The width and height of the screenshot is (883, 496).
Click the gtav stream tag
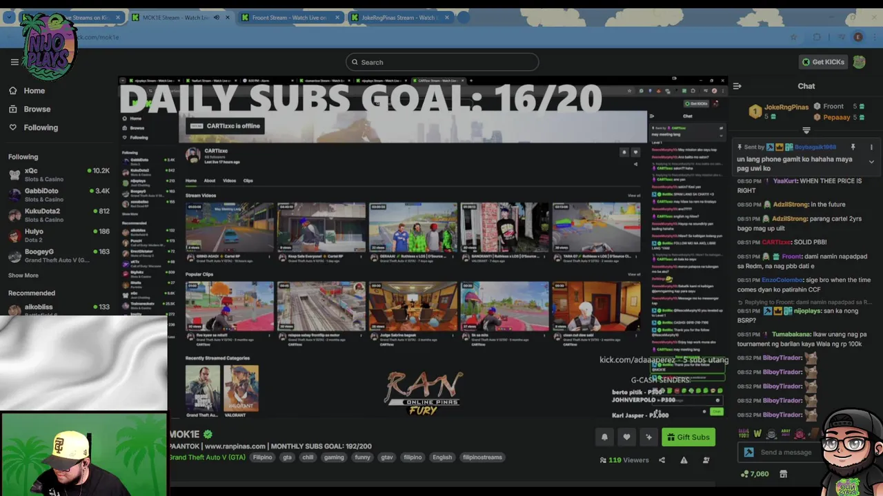(387, 457)
